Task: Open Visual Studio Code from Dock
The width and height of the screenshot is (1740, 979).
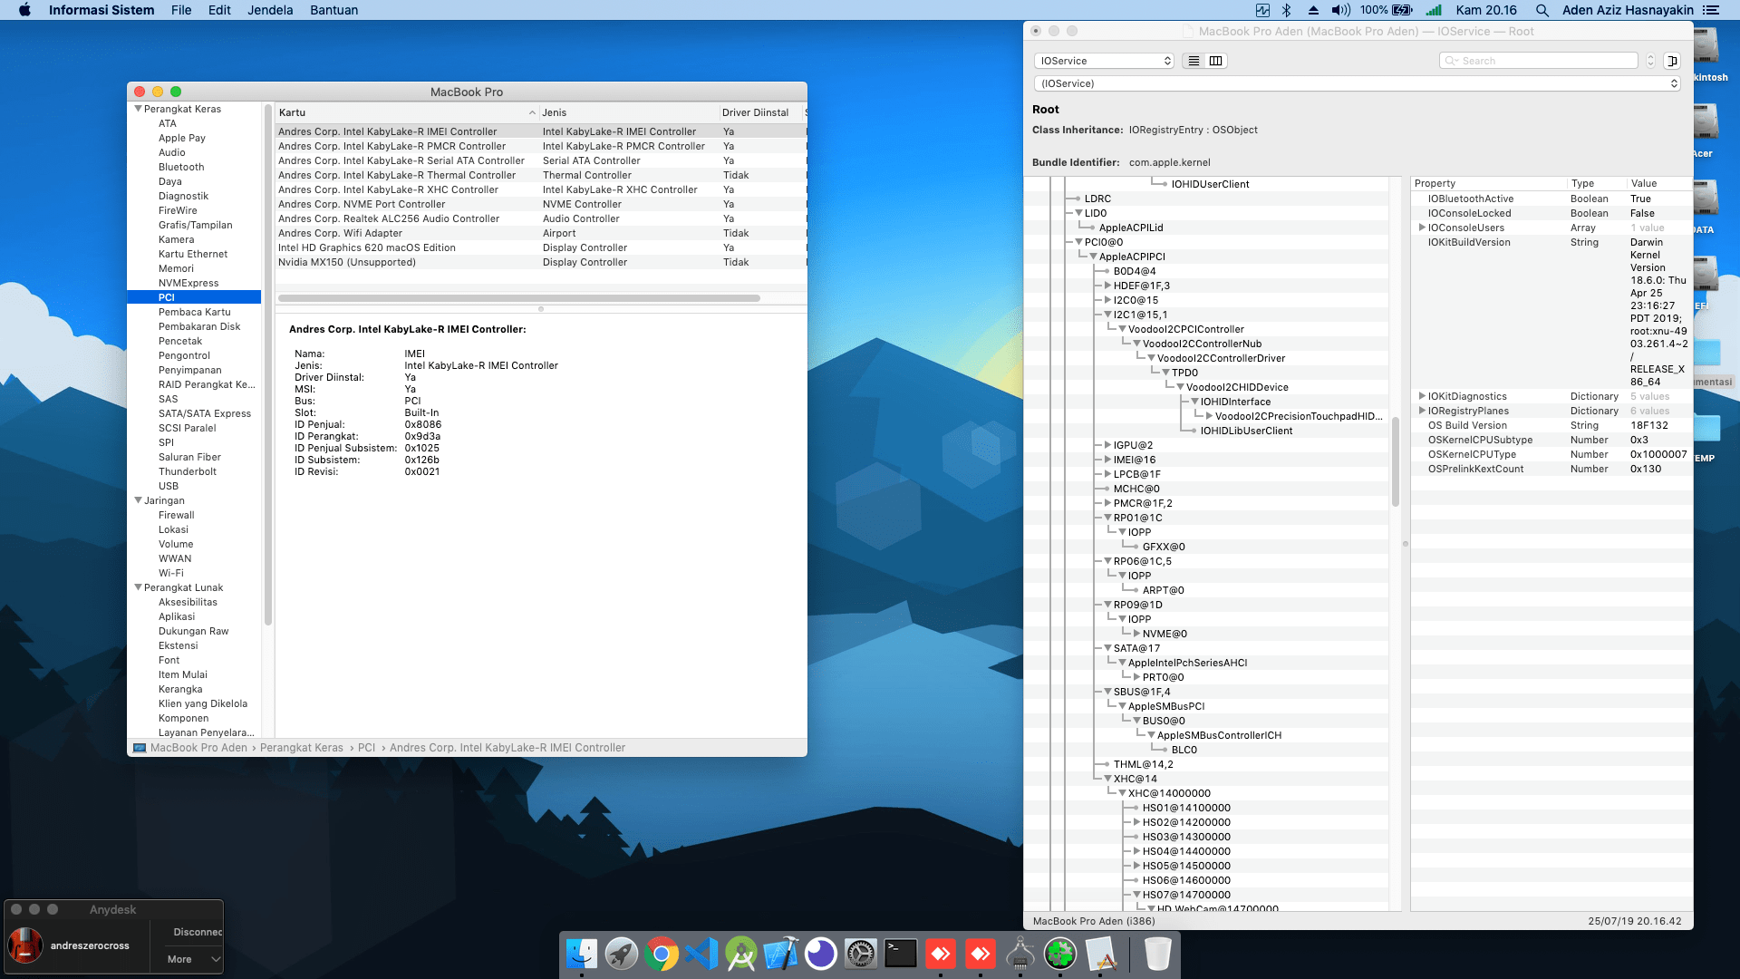Action: click(701, 954)
